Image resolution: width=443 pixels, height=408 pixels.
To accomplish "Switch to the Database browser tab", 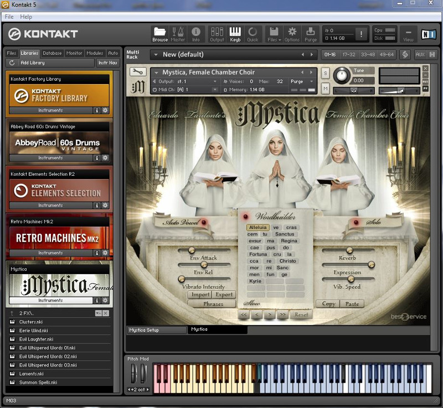I will (52, 53).
